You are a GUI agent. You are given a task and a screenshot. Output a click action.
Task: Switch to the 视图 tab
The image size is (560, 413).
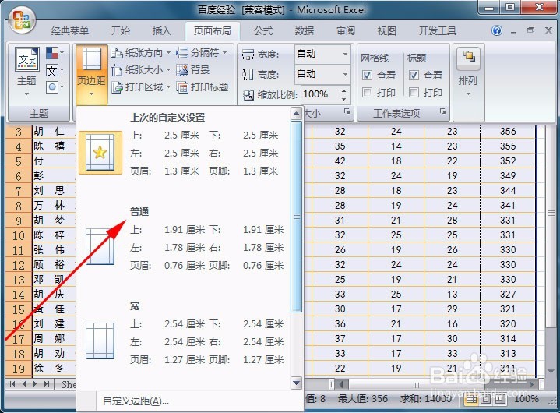click(387, 31)
